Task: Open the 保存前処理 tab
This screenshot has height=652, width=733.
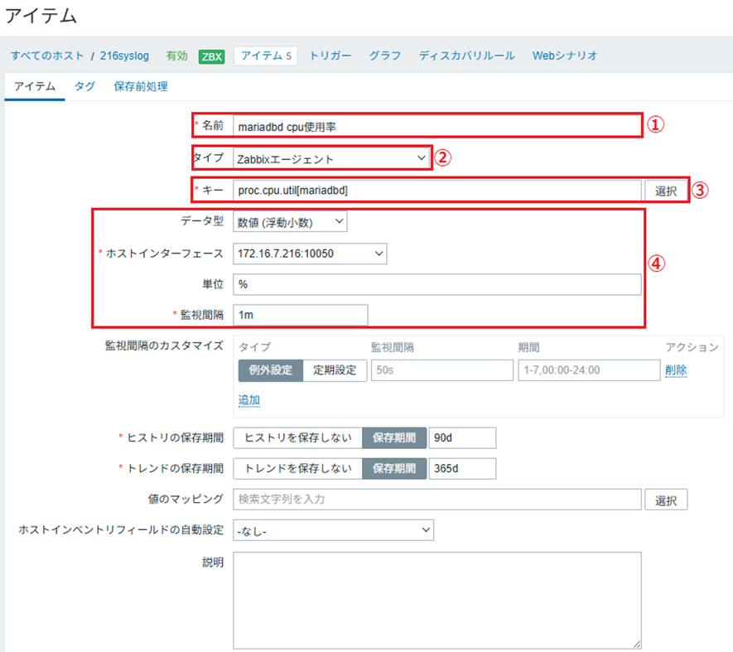Action: tap(141, 86)
